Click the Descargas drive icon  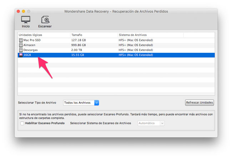tap(21, 50)
